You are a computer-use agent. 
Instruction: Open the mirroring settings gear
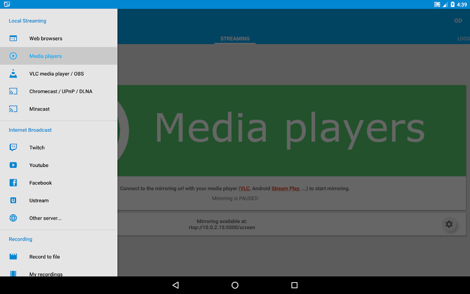449,224
